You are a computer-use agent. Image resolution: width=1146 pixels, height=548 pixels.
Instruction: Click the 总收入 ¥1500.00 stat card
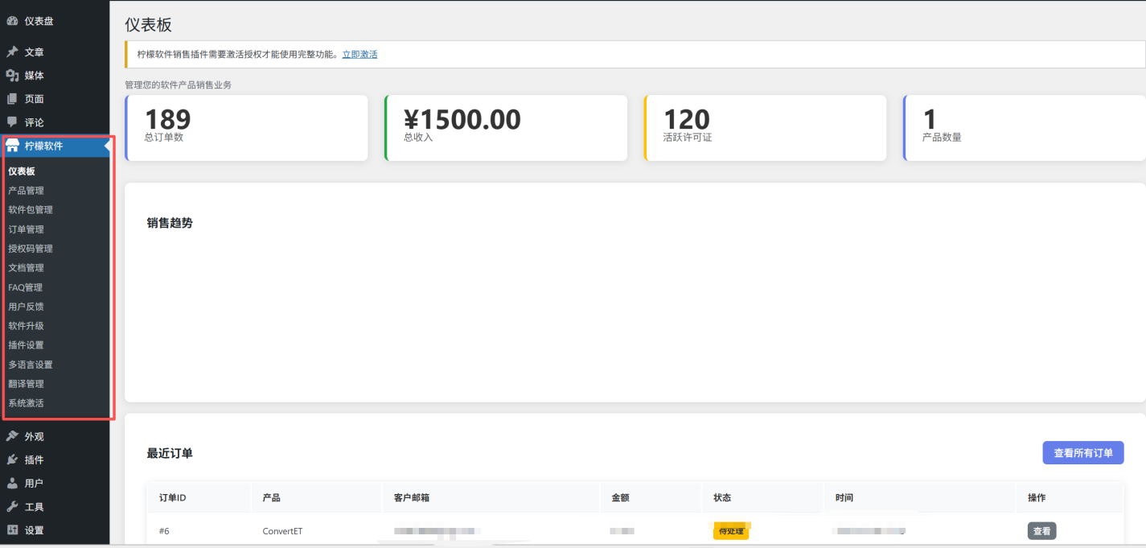[x=506, y=128]
